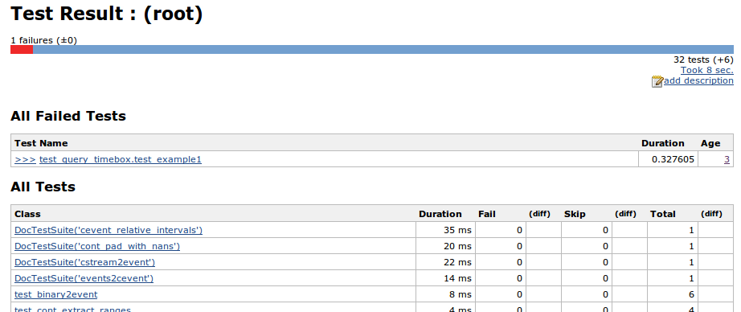
Task: Click the All Tests heading
Action: coord(43,187)
